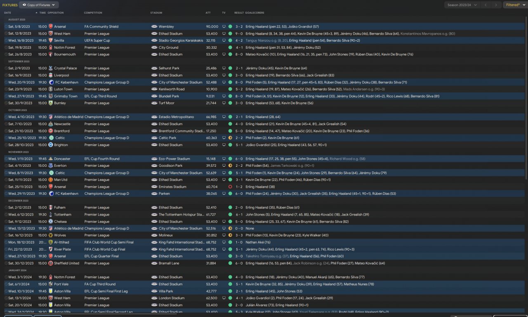Click the Al-Ittihad opposition name

point(61,242)
